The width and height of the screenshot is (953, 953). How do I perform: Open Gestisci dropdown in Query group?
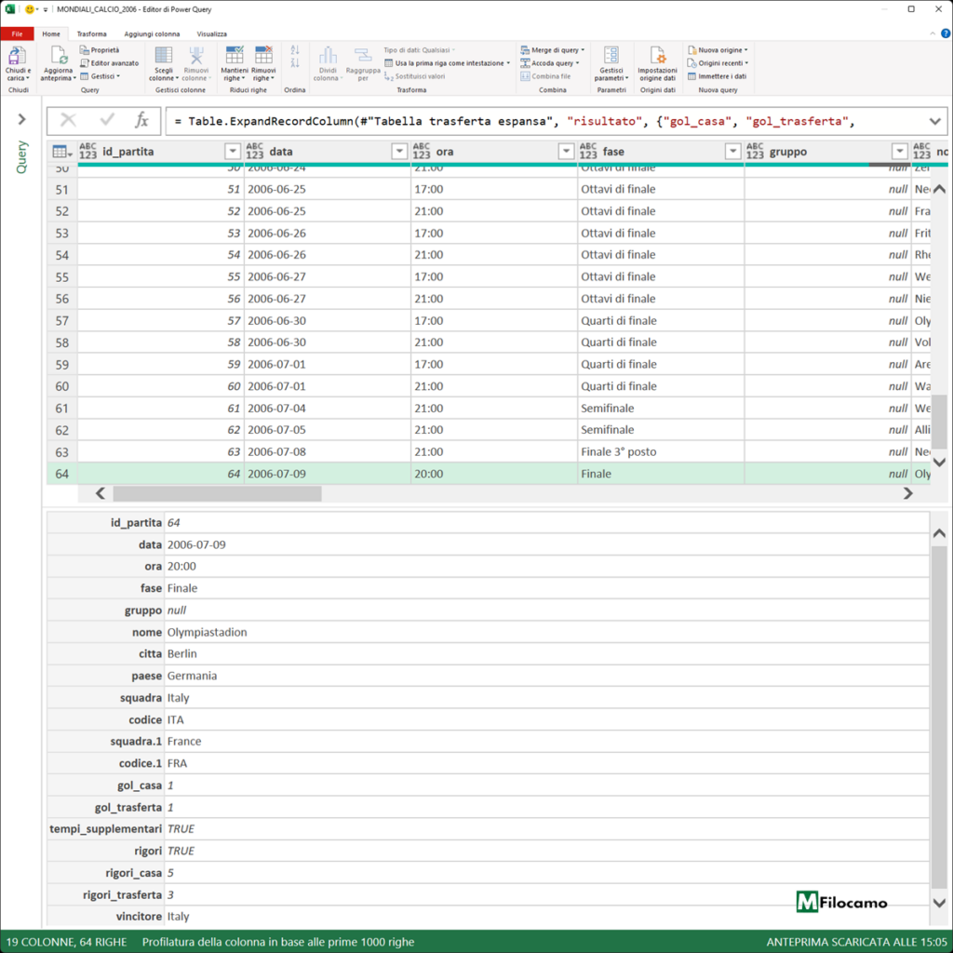point(101,76)
